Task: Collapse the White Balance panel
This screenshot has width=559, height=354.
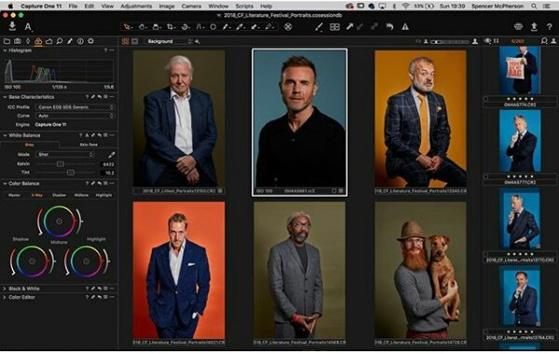Action: [x=5, y=135]
